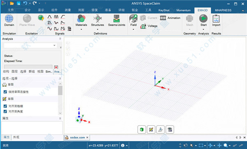
Task: Open the 外观 tab in properties panel
Action: [x=16, y=137]
